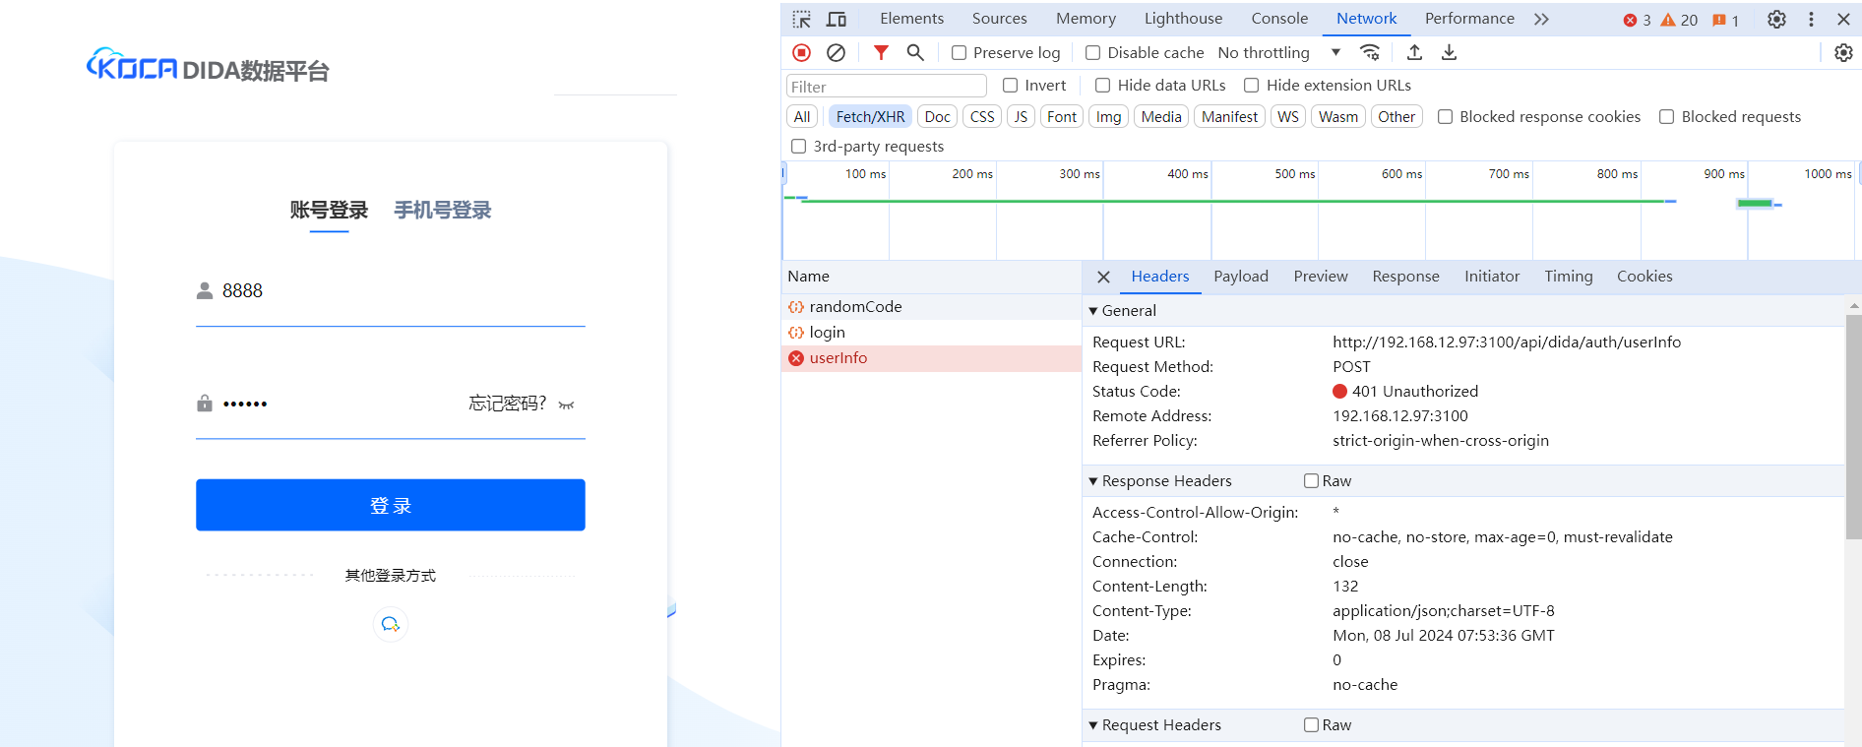The height and width of the screenshot is (747, 1862).
Task: Click the stop recording network log icon
Action: pos(801,53)
